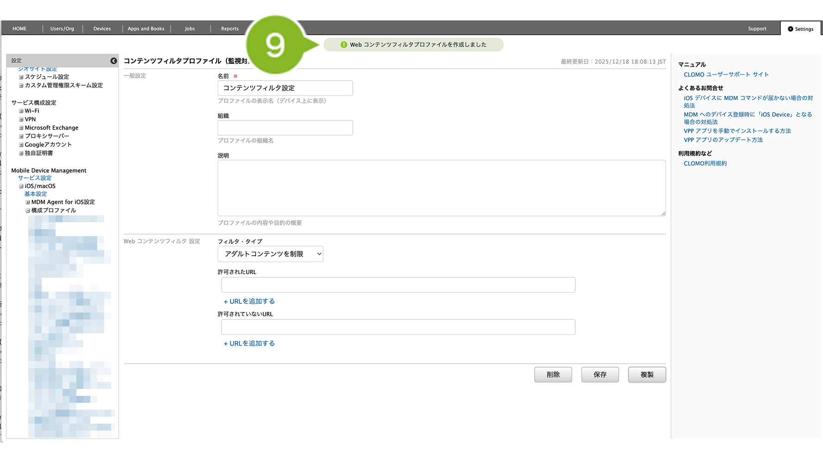Click the 説明 text area
Image resolution: width=823 pixels, height=463 pixels.
[x=441, y=188]
